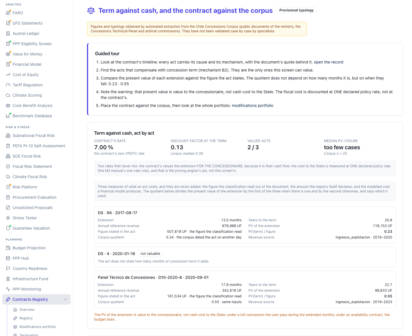Follow the 'open the record' link
Image resolution: width=412 pixels, height=336 pixels.
(328, 62)
